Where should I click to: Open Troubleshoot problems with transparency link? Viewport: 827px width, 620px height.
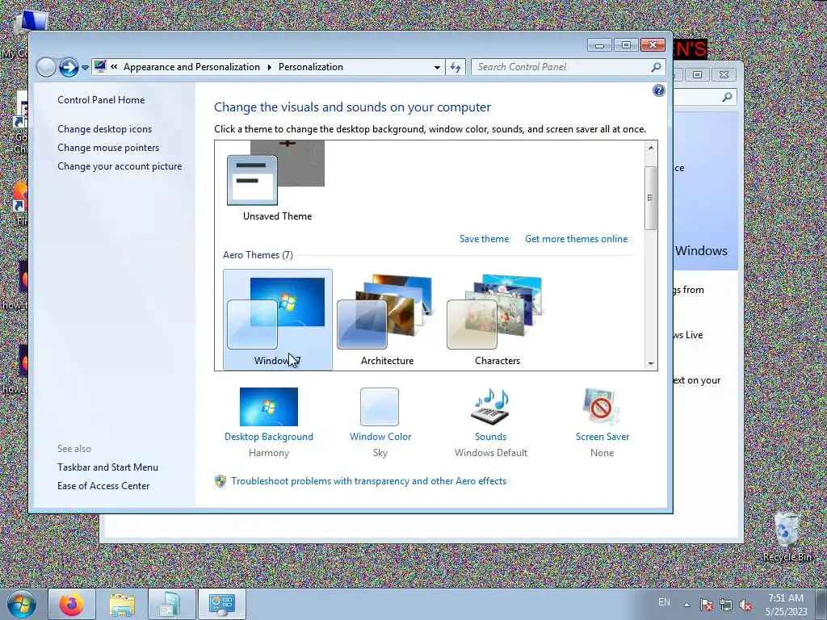368,481
